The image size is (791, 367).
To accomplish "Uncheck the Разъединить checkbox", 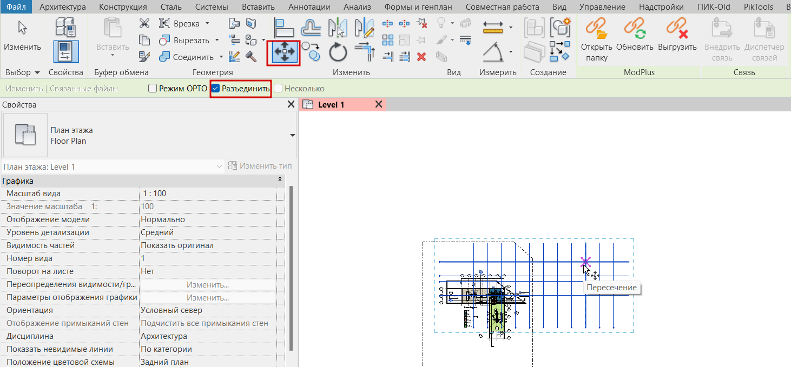I will (x=216, y=89).
